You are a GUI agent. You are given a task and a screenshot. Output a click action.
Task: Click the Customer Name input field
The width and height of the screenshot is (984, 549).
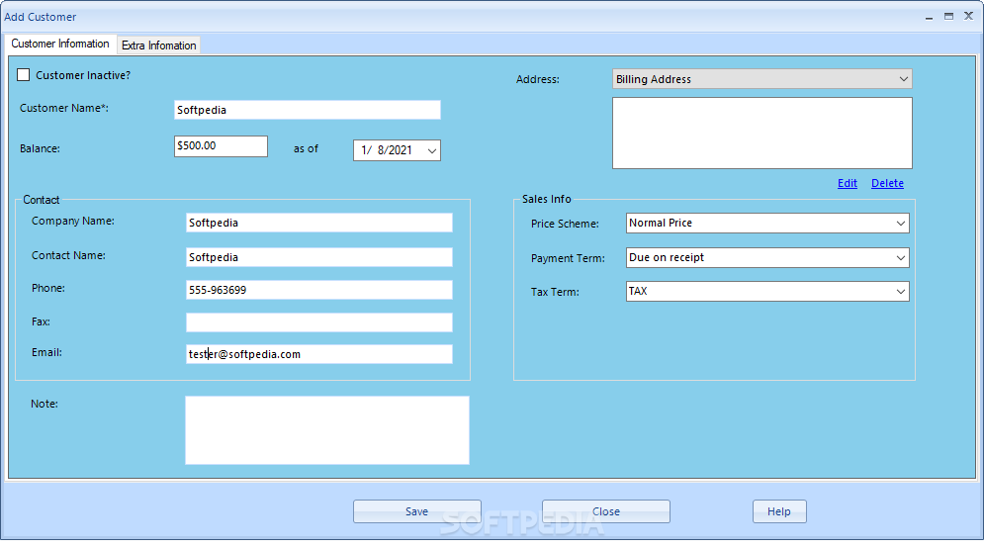tap(308, 110)
